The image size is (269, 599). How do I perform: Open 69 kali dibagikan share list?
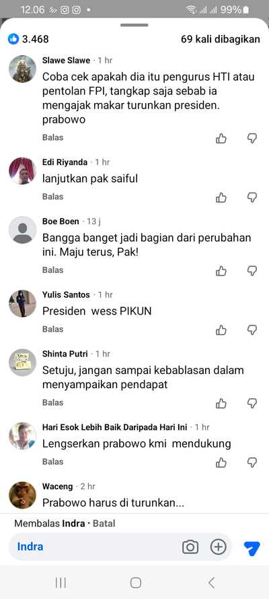pos(221,39)
